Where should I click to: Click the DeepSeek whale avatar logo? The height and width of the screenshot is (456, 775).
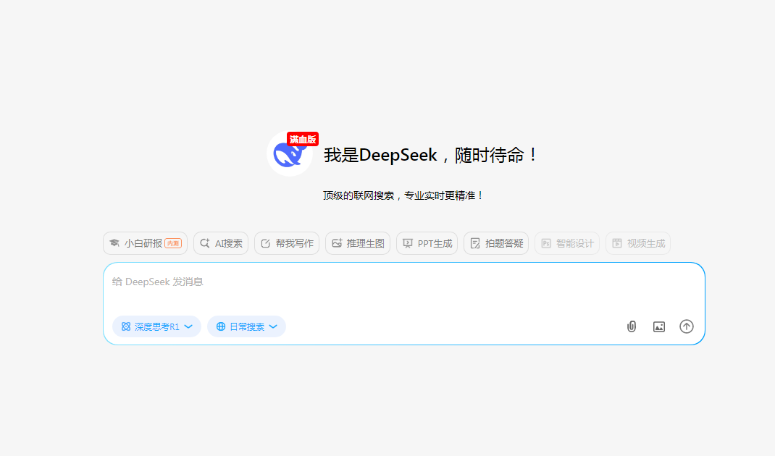pyautogui.click(x=290, y=155)
